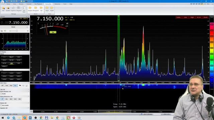
Task: Collapse the Mode panel section
Action: [28, 54]
